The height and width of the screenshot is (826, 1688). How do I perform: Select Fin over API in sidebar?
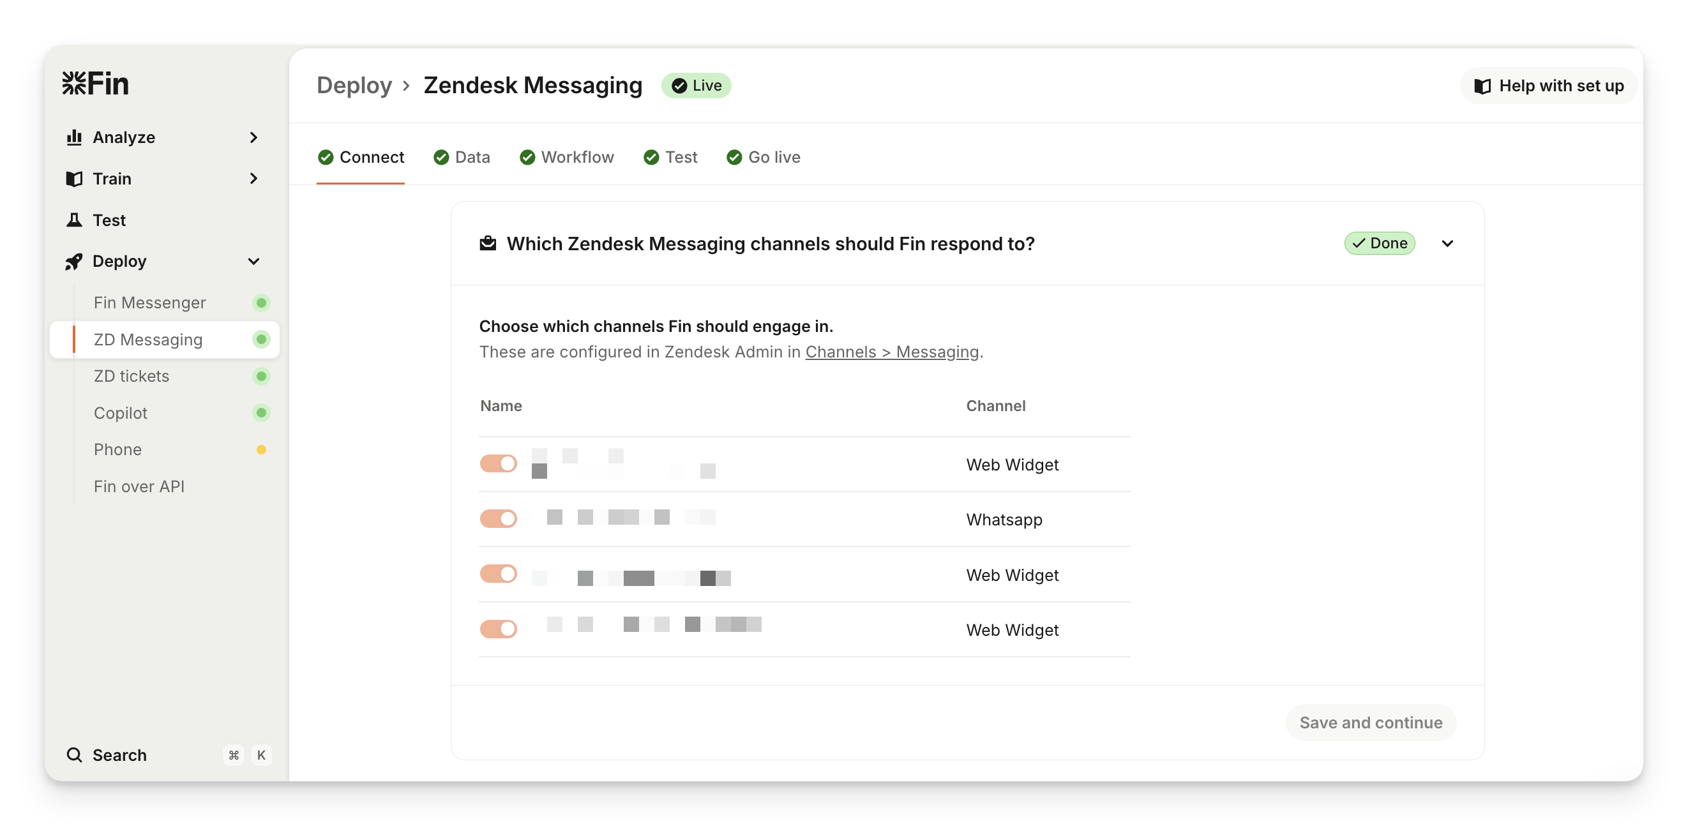click(x=139, y=486)
